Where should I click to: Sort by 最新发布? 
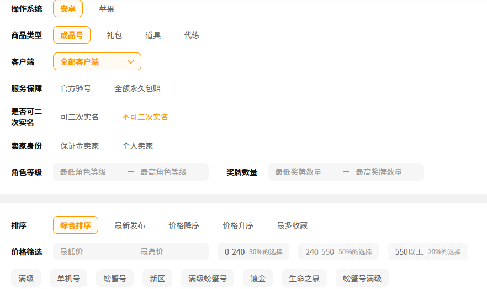[x=130, y=225]
